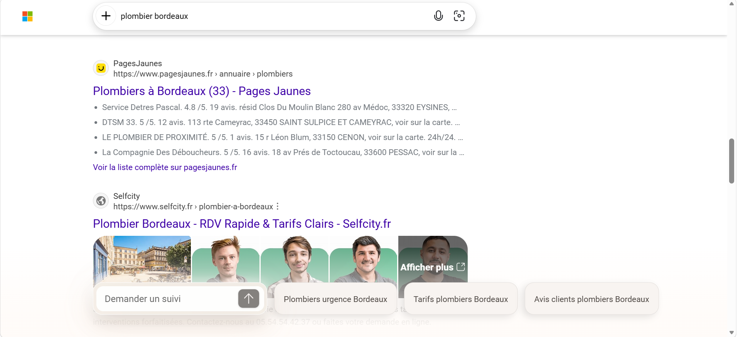
Task: Open Voir la liste complète sur pagesjaunes.fr
Action: coord(165,167)
